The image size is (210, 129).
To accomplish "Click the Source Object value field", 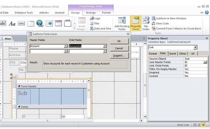I will click(x=195, y=59).
